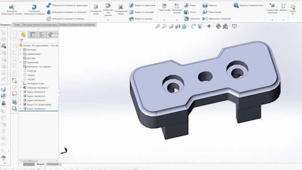Click the Rib (Ребро) tool
Viewport: 302px width, 170px height.
point(190,6)
